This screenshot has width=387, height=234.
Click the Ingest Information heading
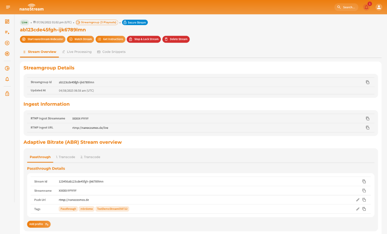pos(47,104)
